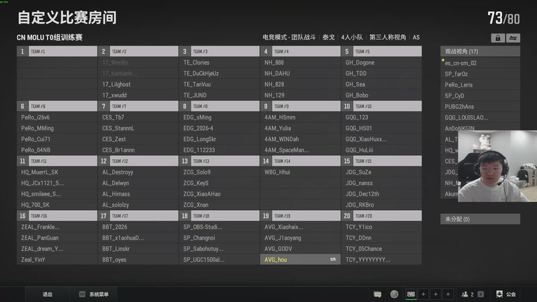537x302 pixels.
Task: Select the TEAM #19 header
Action: point(300,215)
